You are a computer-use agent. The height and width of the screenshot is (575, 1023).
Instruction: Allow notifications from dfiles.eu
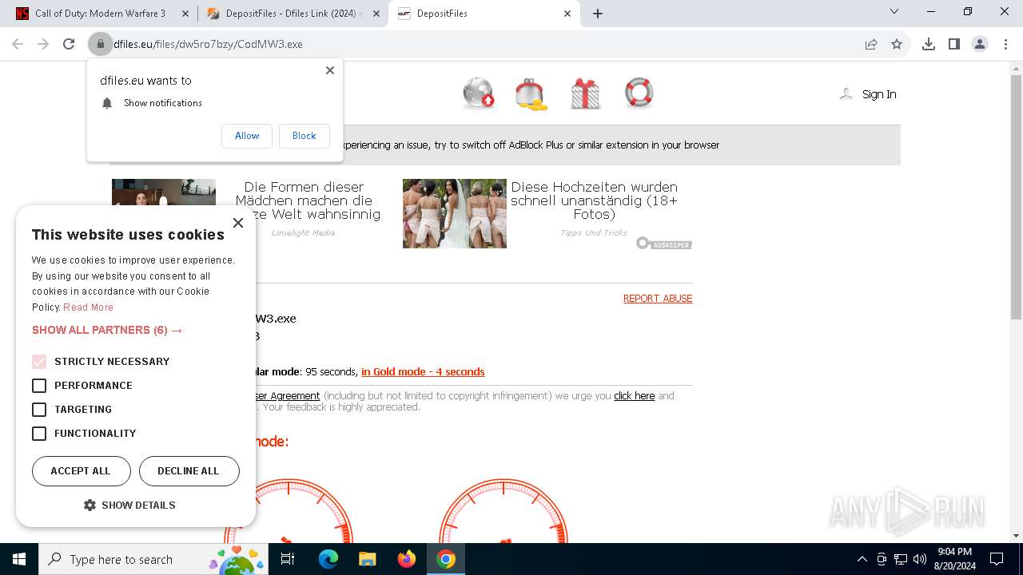247,136
